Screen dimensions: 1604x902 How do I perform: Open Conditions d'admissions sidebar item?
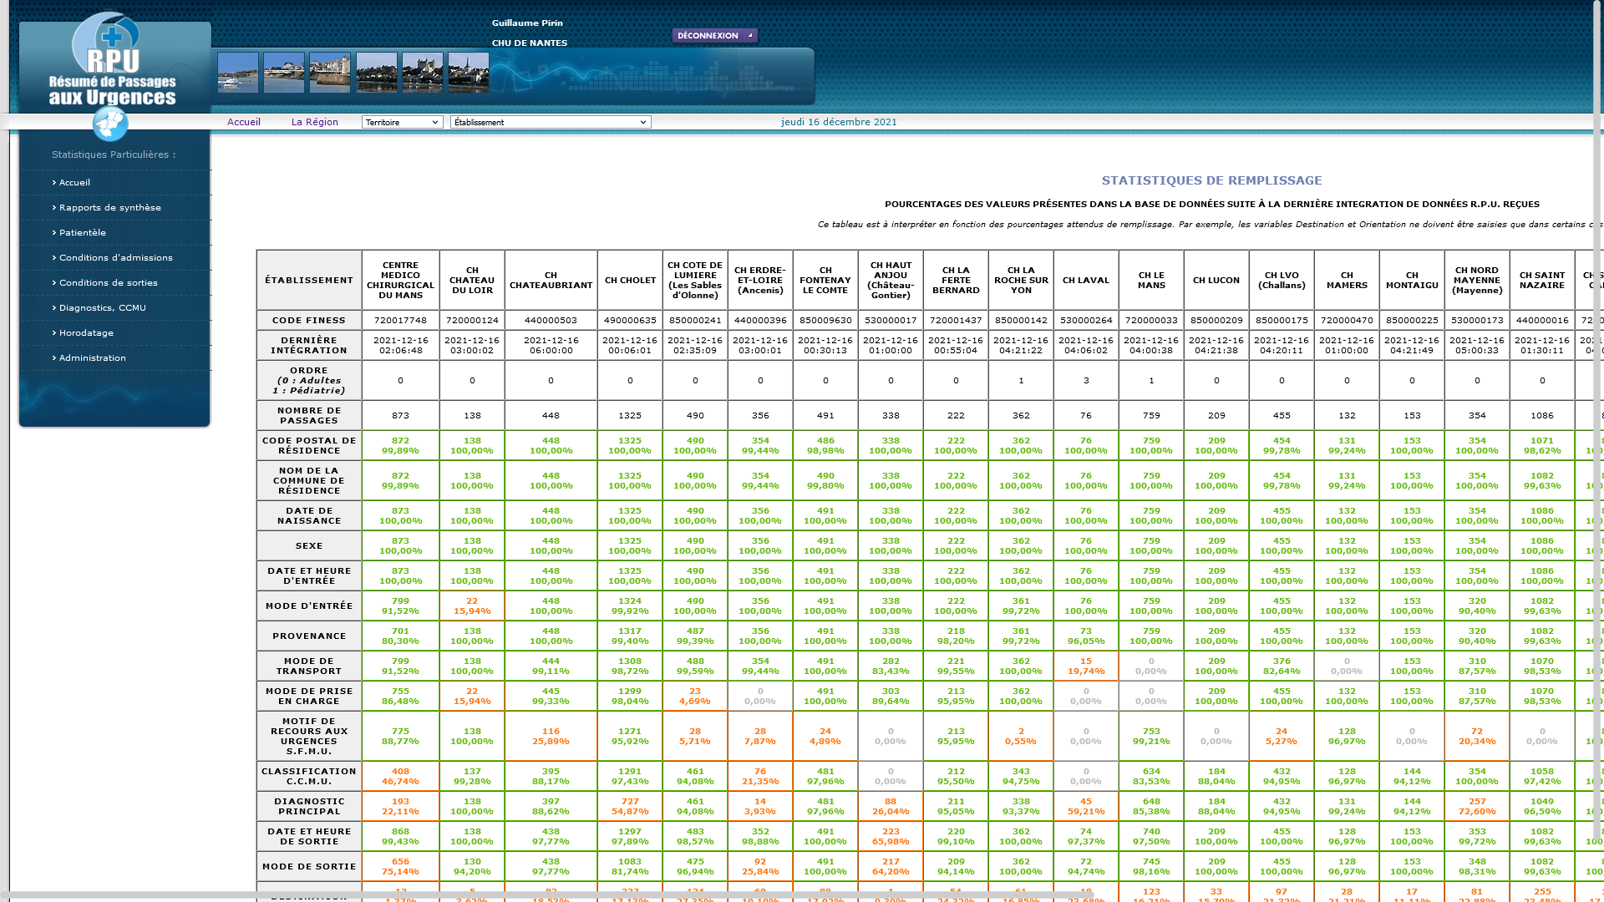(115, 257)
